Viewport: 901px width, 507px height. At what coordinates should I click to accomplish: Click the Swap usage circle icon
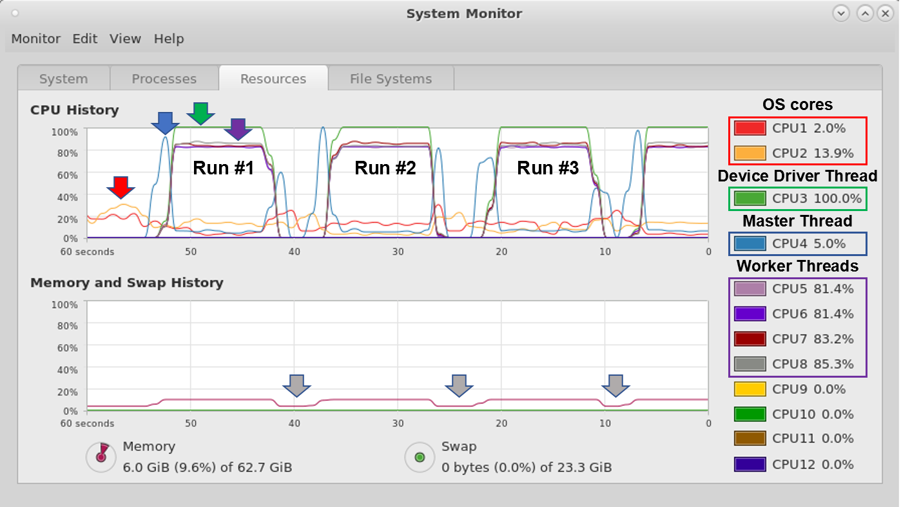tap(420, 457)
